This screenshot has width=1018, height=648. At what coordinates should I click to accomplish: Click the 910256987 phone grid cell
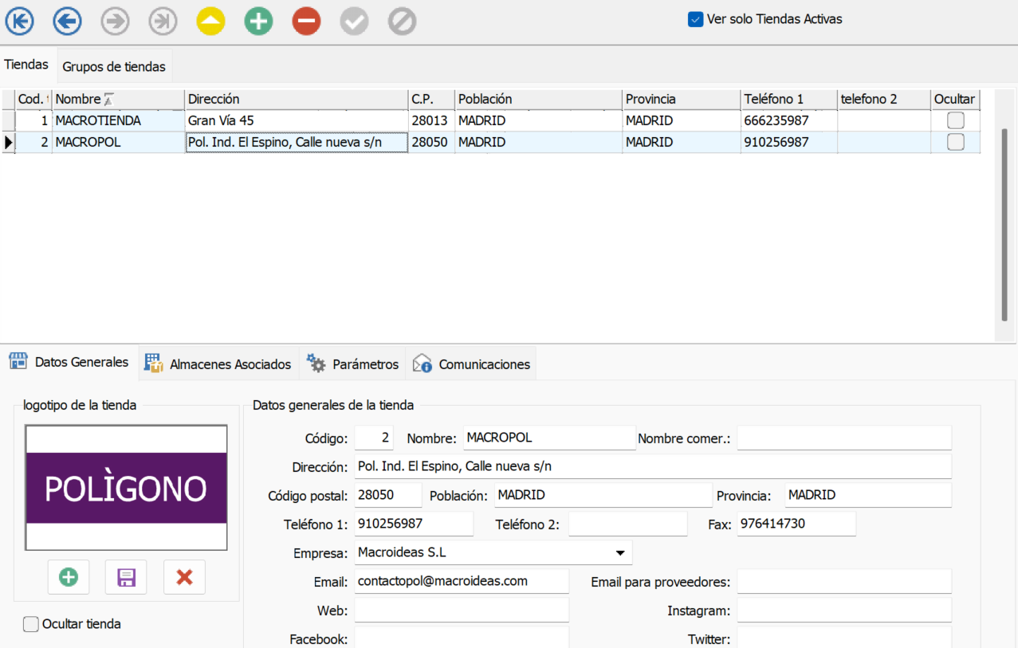click(788, 143)
